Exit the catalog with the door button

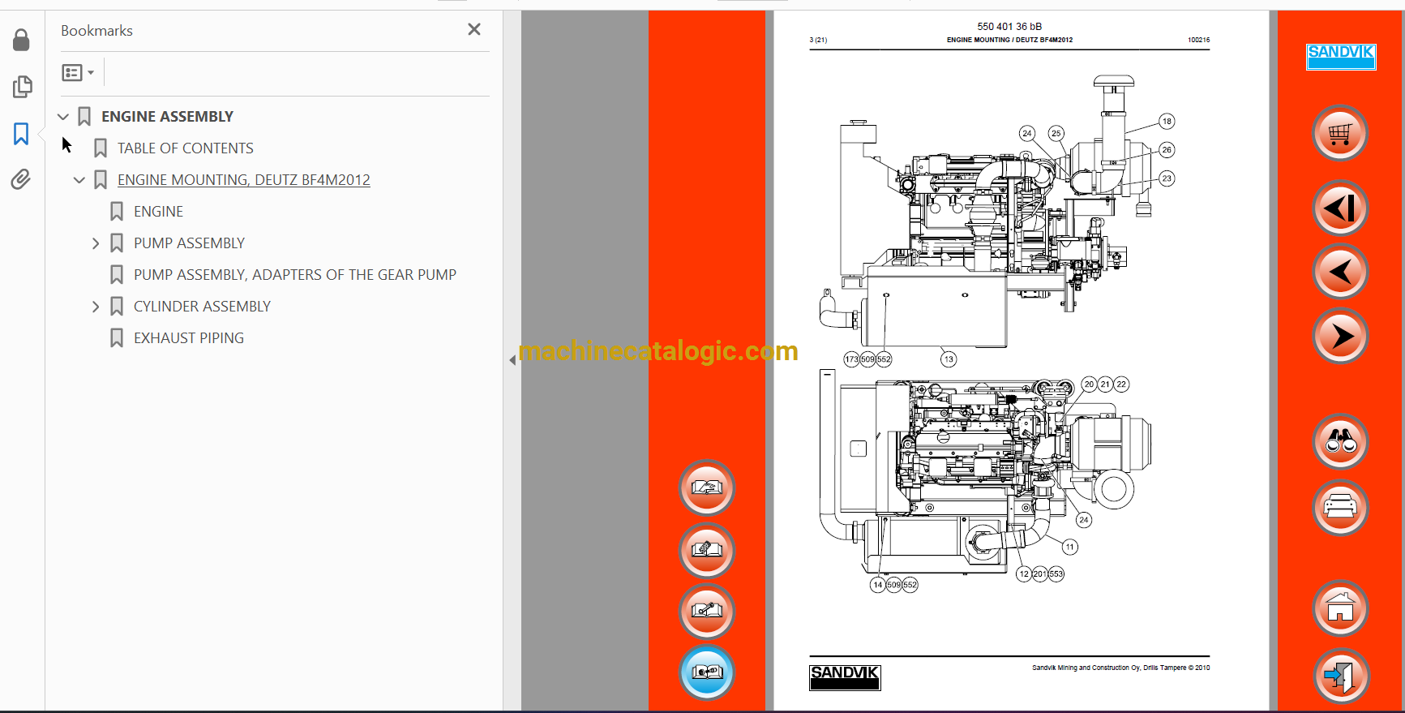click(x=1340, y=676)
